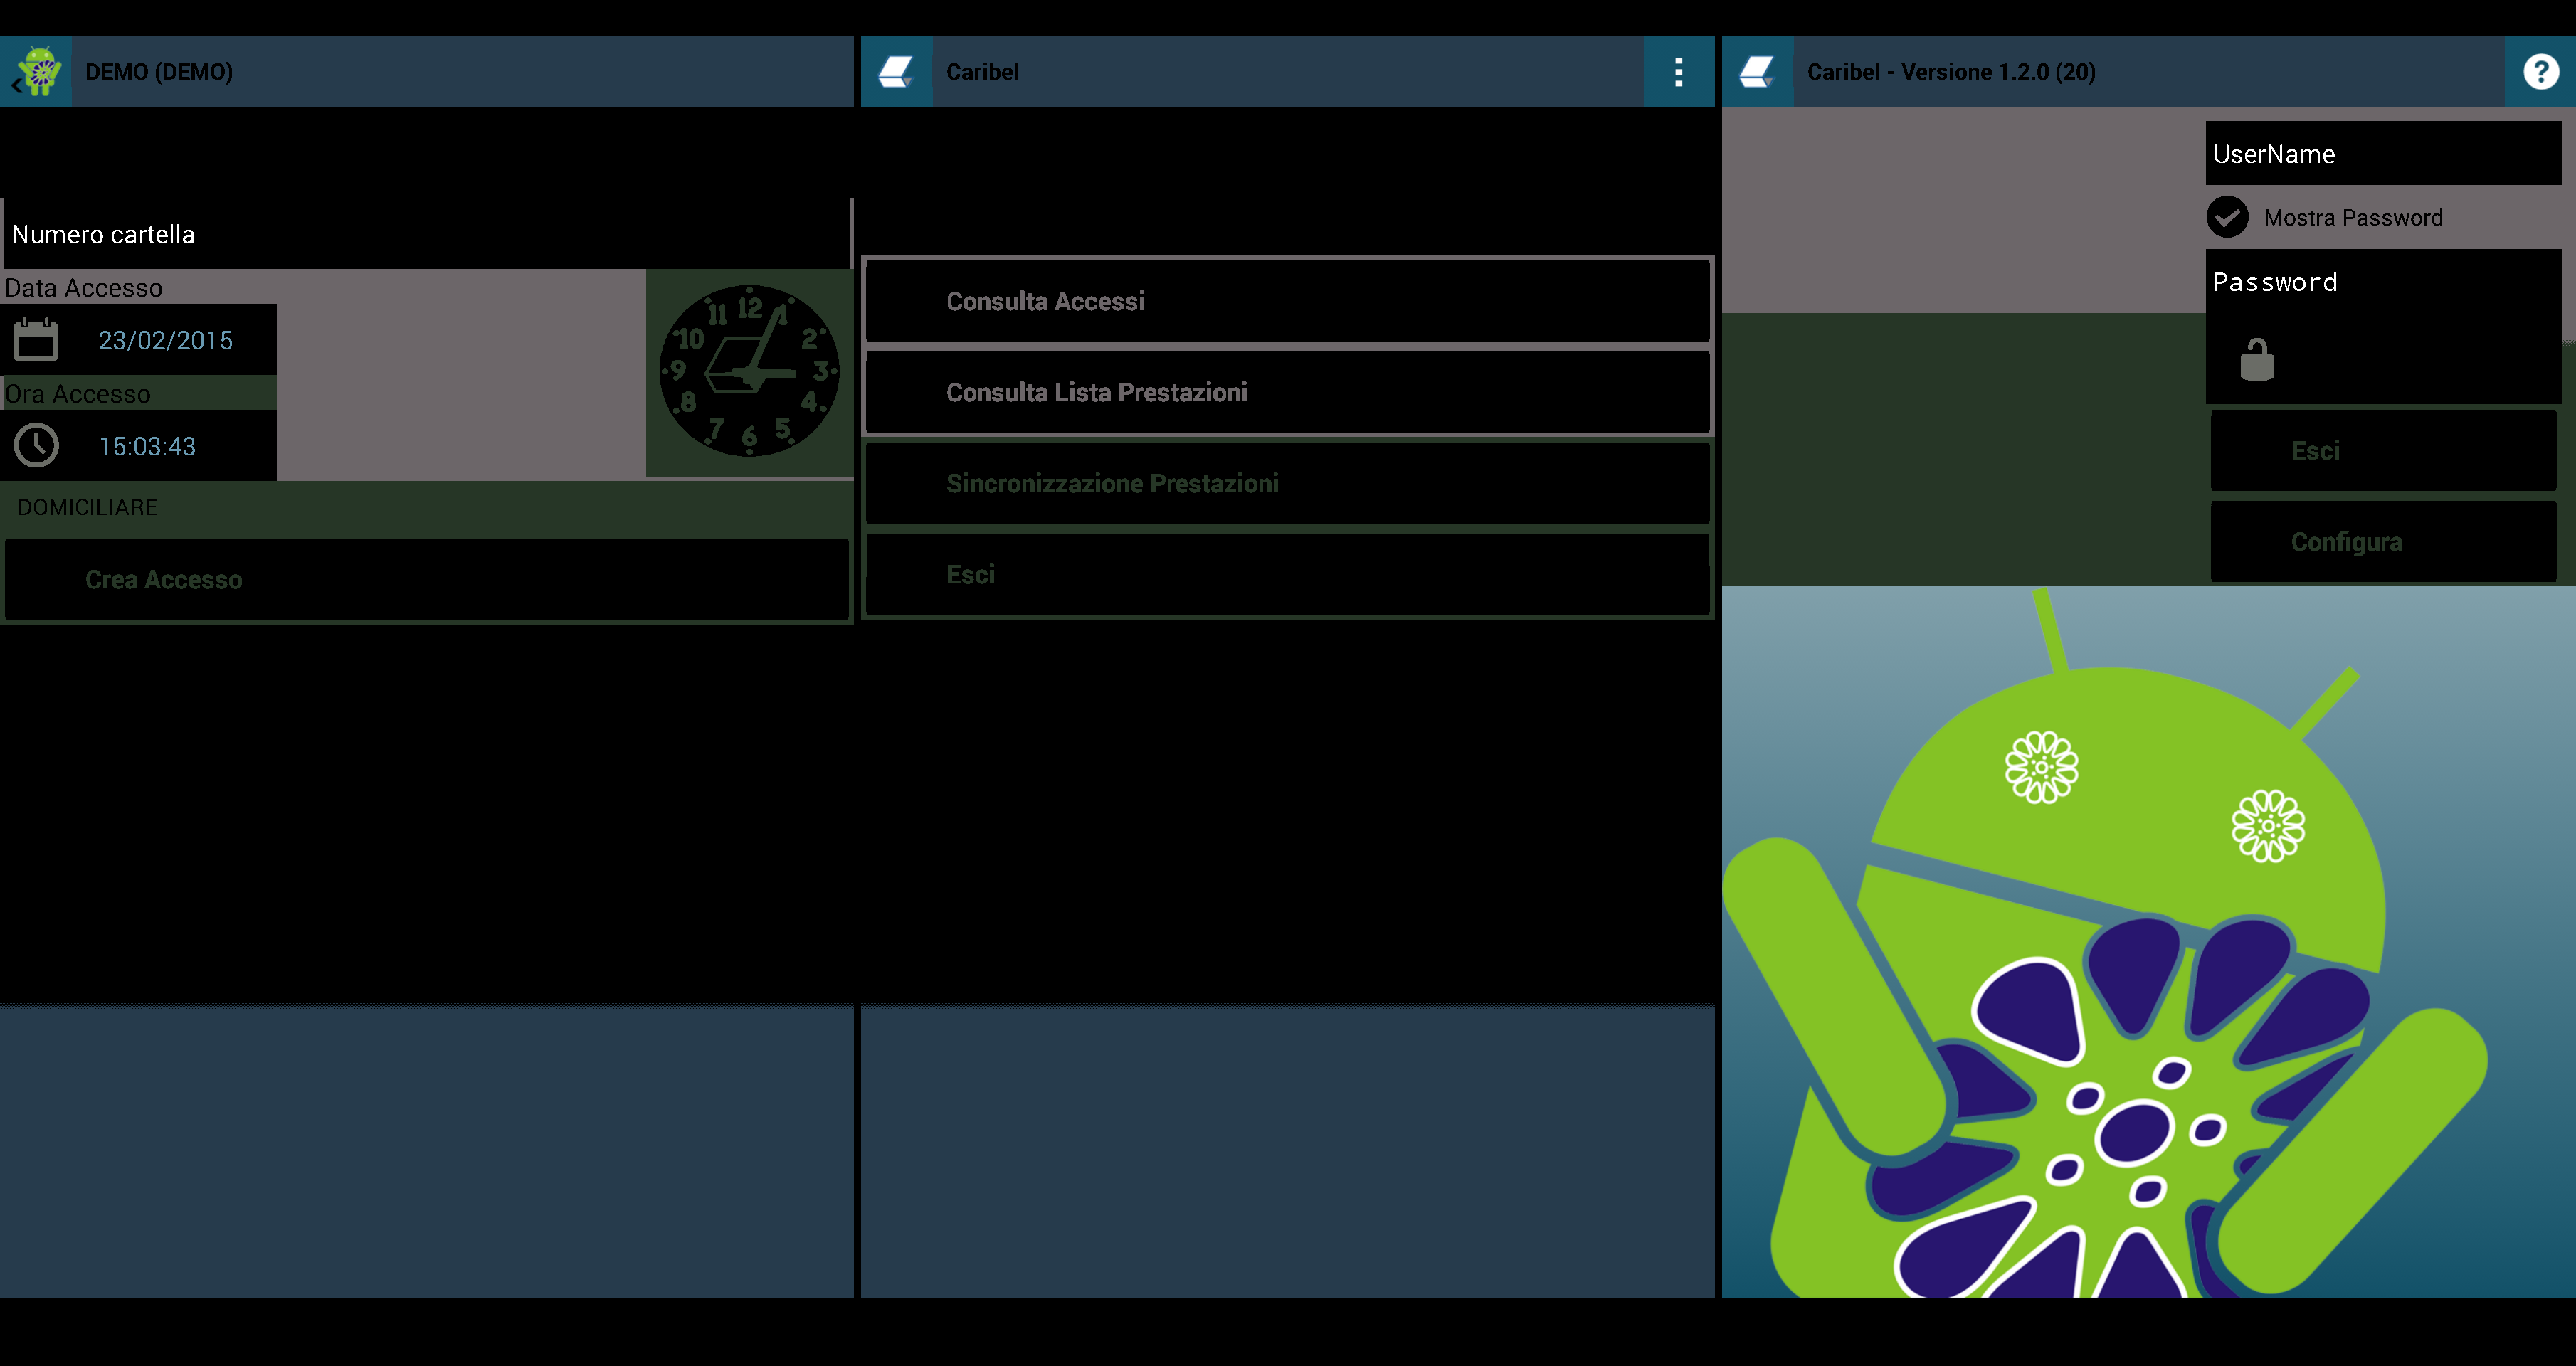
Task: Tap the Ora Accesso label
Action: 78,394
